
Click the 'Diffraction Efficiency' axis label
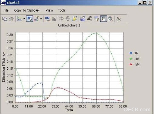pyautogui.click(x=4, y=67)
